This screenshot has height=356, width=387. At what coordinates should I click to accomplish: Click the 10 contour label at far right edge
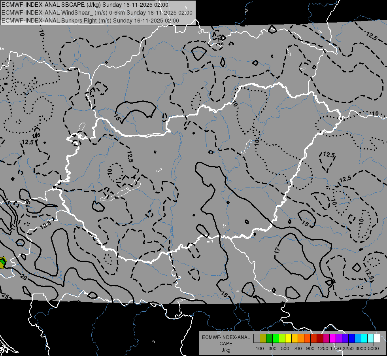[375, 114]
